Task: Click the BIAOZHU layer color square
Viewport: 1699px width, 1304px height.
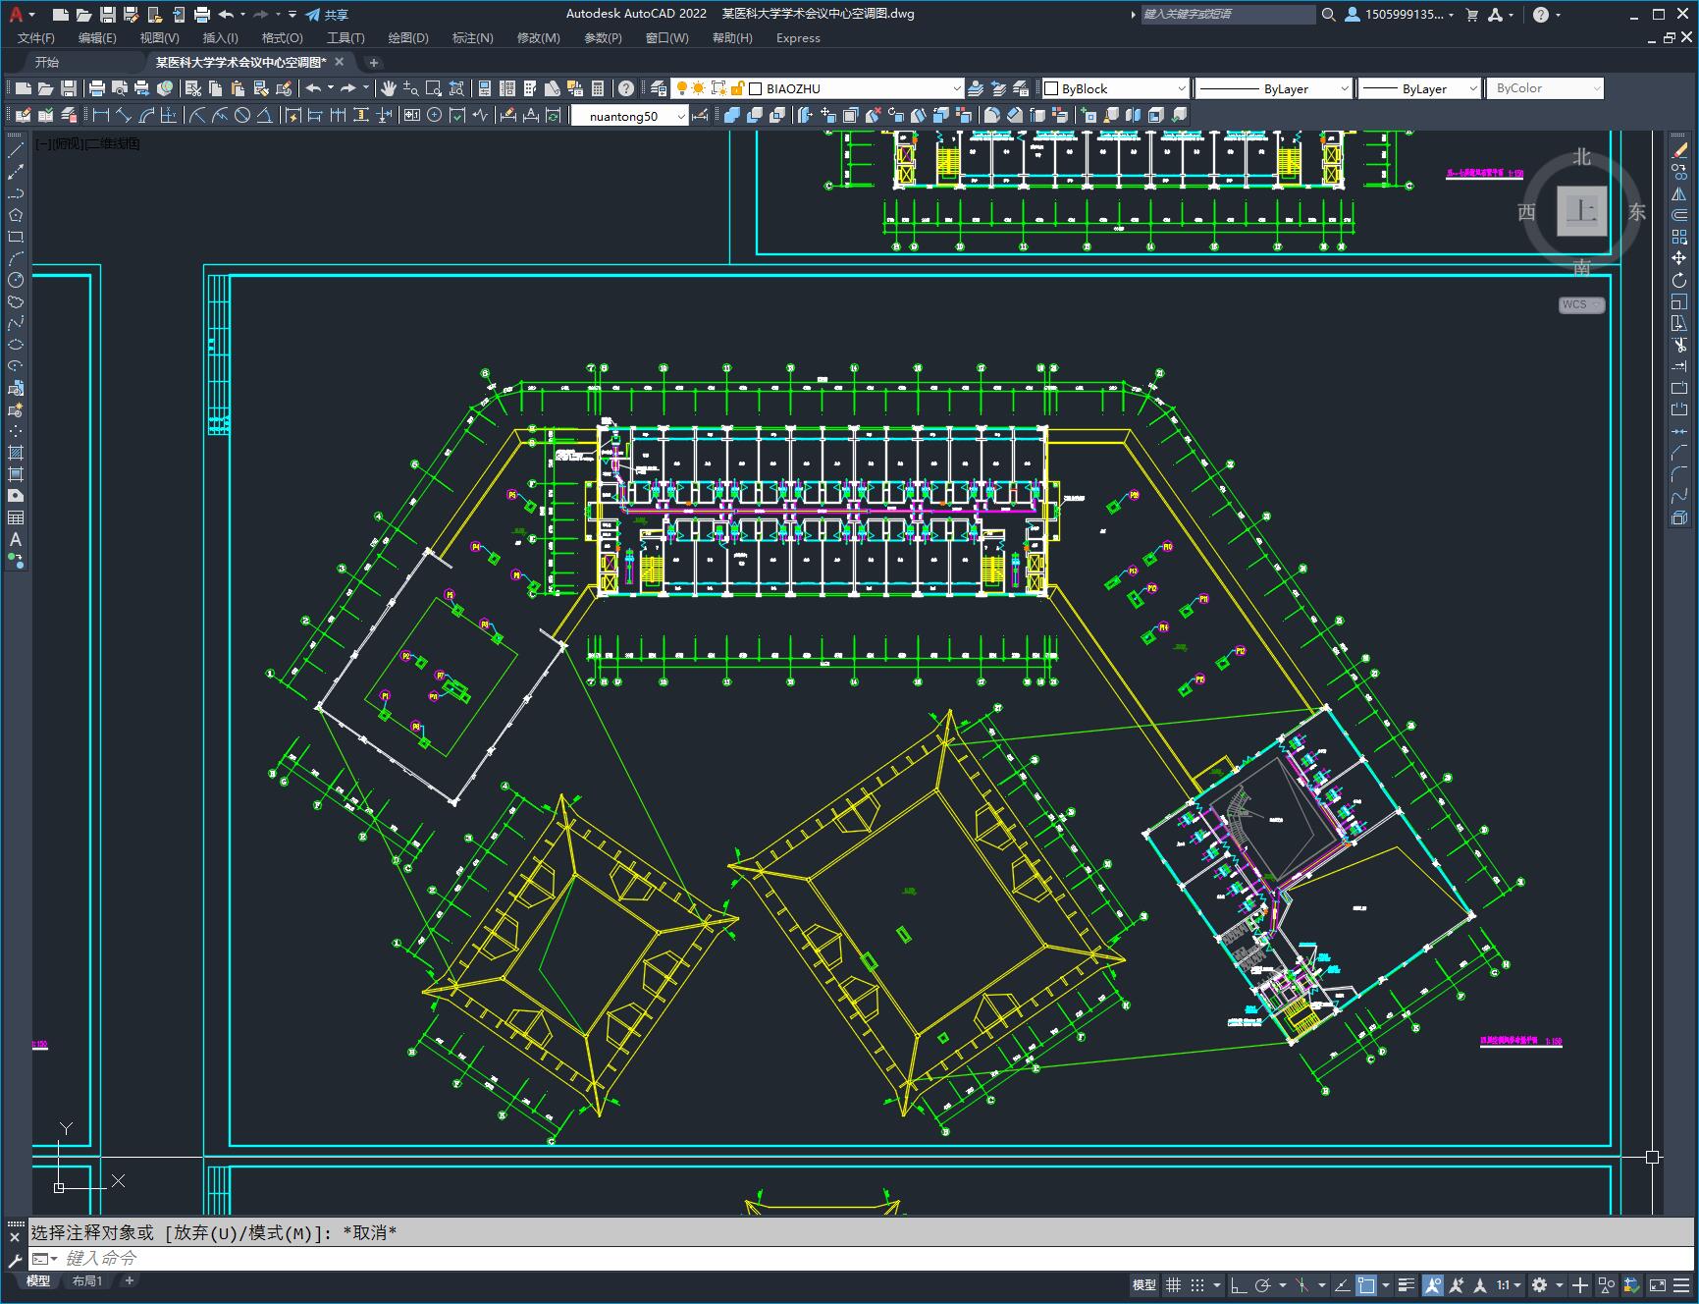Action: pyautogui.click(x=756, y=88)
